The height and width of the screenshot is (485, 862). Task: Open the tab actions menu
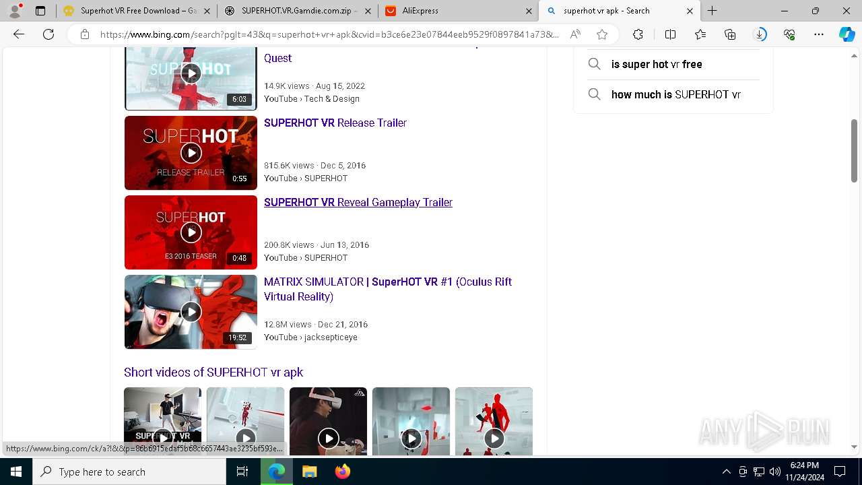(40, 11)
